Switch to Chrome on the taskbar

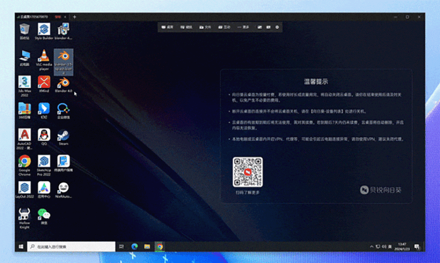160,246
